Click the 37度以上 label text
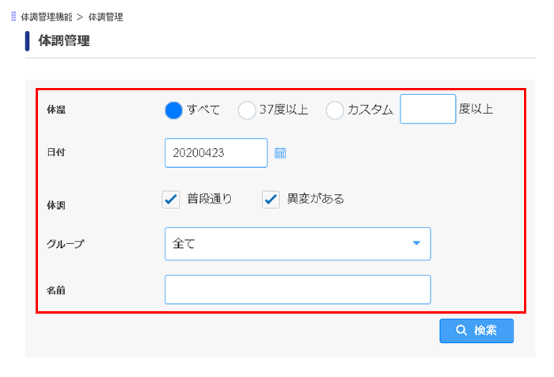554x377 pixels. tap(283, 109)
